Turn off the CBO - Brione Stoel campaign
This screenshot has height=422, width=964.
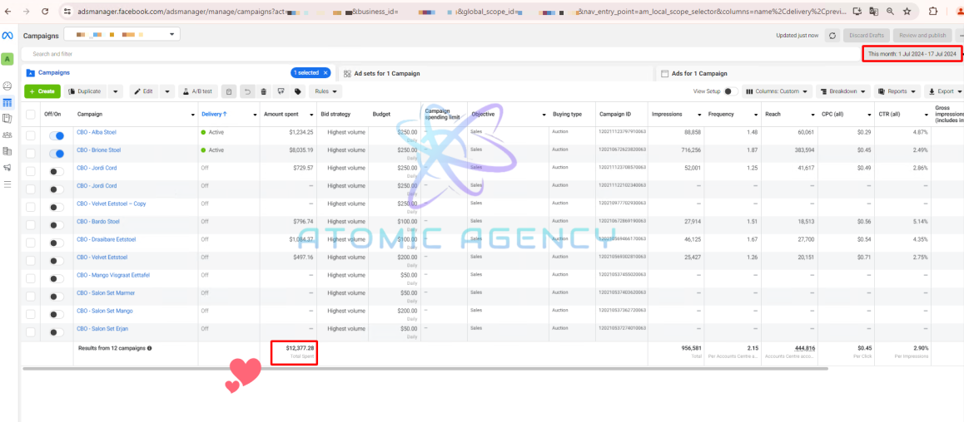click(57, 154)
